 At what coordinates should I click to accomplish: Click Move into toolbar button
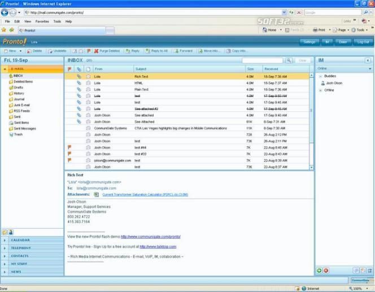click(x=208, y=51)
